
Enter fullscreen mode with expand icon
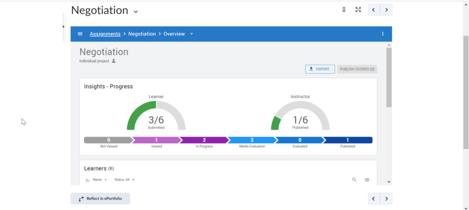358,10
